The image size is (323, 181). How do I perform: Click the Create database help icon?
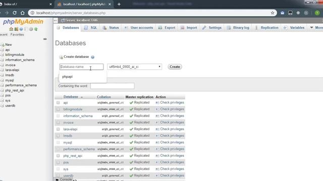tap(93, 57)
